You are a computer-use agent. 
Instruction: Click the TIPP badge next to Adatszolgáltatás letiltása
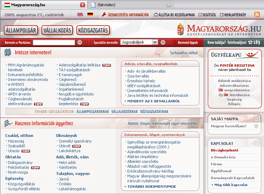[106, 65]
